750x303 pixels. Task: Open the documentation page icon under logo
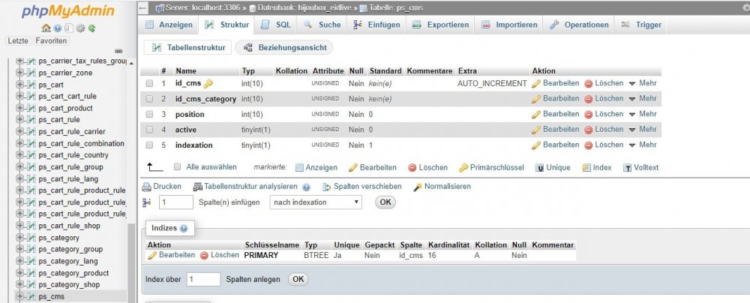[x=69, y=28]
